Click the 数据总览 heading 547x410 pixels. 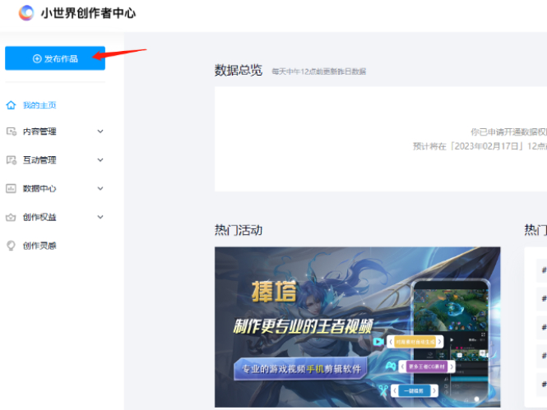pyautogui.click(x=239, y=70)
